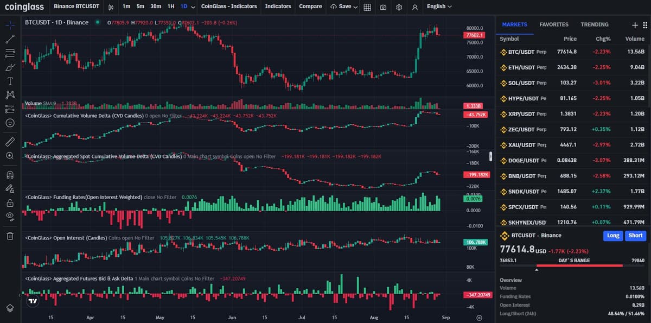Select the HYPE/USDT row
Viewport: 651px width, 323px height.
click(x=573, y=98)
